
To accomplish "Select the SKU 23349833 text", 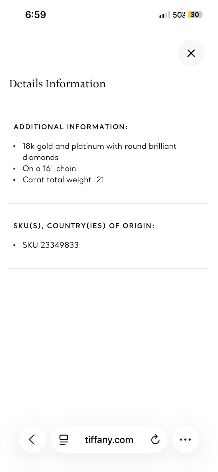I will (x=50, y=245).
